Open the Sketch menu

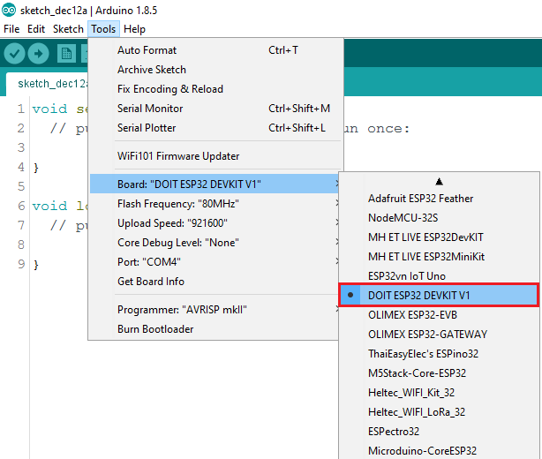(68, 29)
